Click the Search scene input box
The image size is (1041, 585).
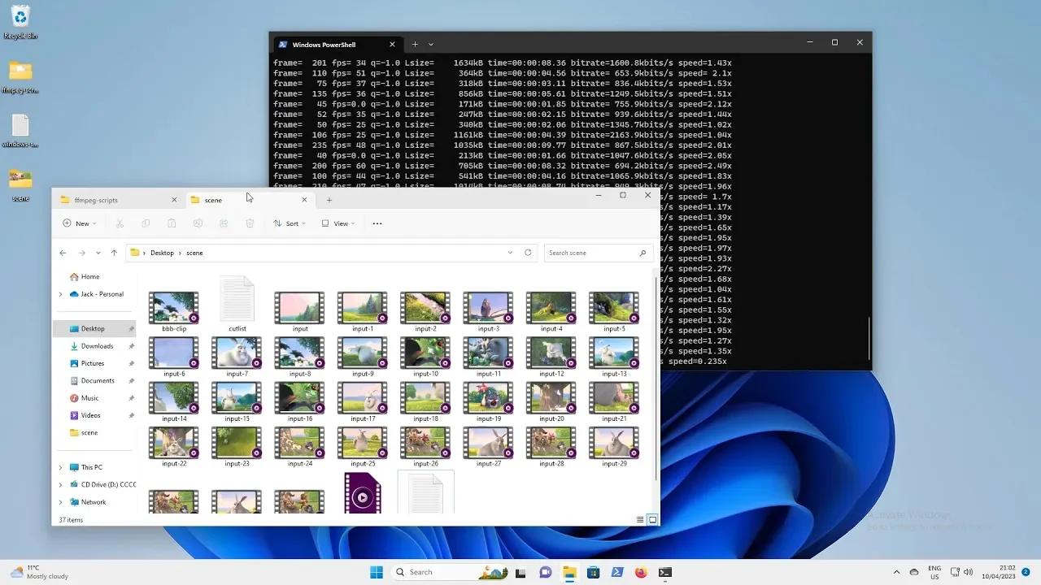[592, 253]
